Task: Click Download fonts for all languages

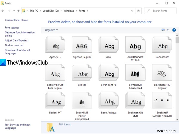Action: 17,52
